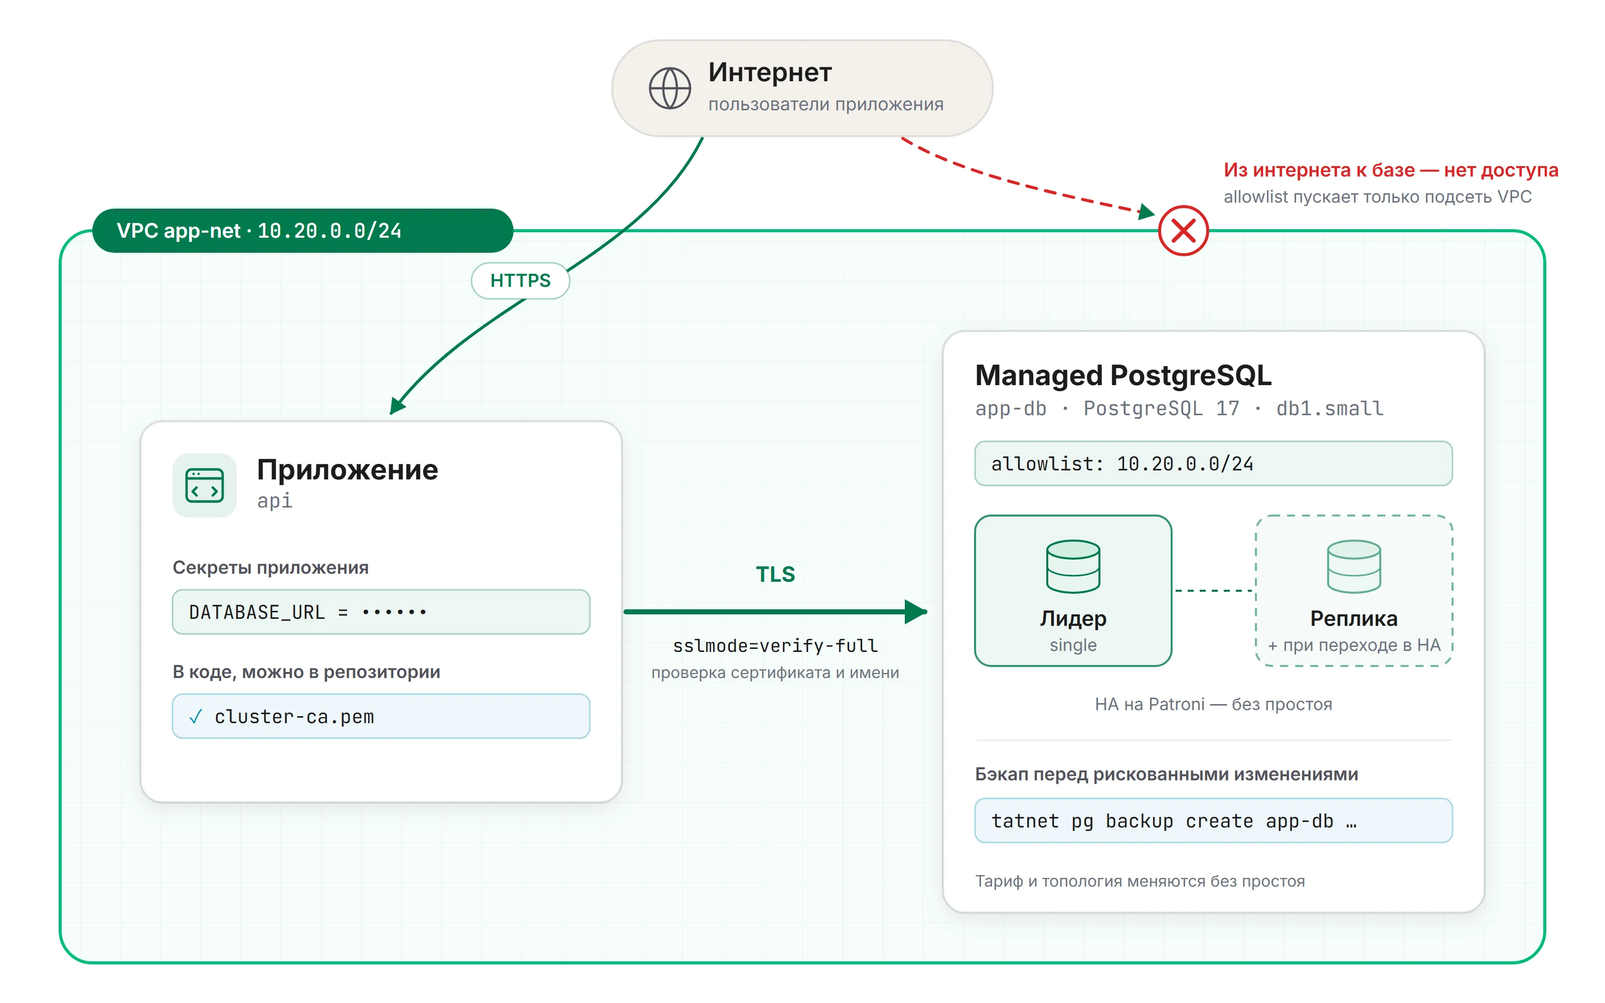The width and height of the screenshot is (1605, 1003).
Task: Click app-db · PostgreSQL 17 · db1.small line
Action: click(x=1179, y=408)
